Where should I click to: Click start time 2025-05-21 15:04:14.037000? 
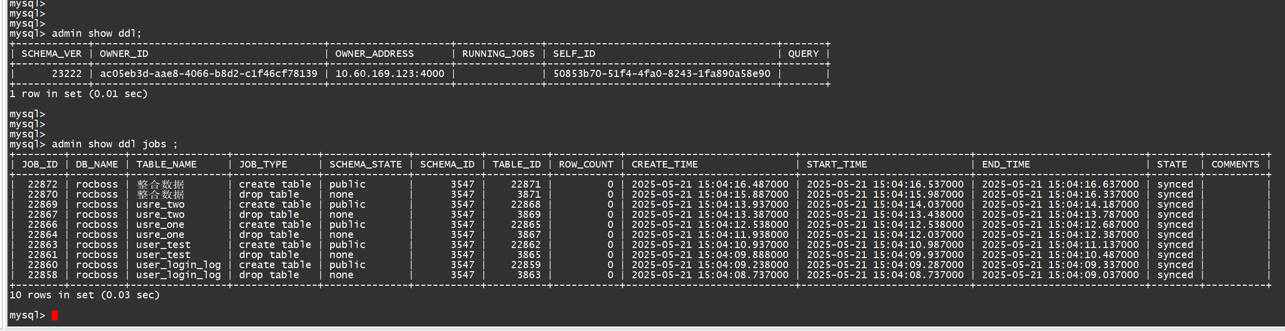tap(885, 205)
